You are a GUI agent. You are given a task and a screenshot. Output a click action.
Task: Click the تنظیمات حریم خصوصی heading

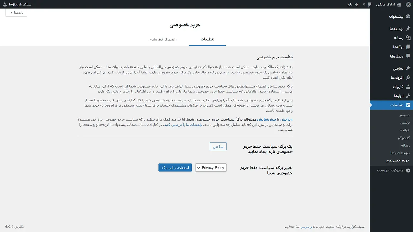(x=275, y=57)
